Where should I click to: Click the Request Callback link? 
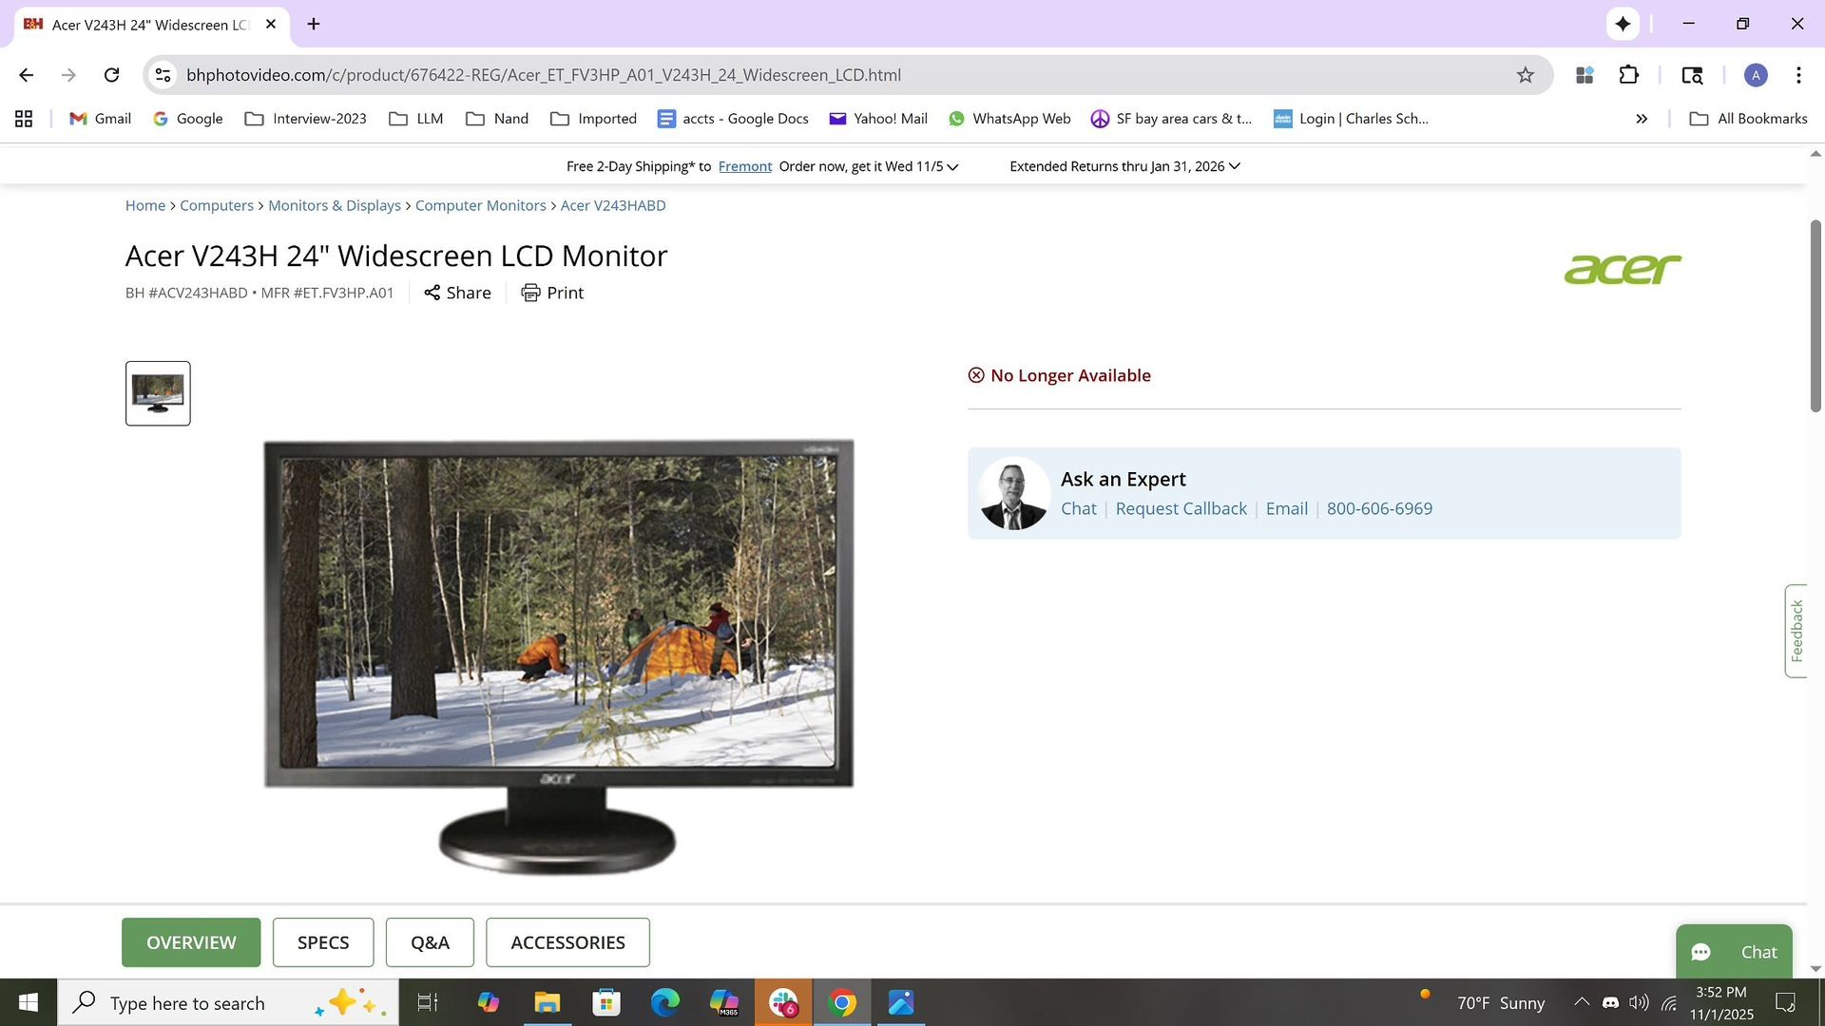(x=1181, y=508)
